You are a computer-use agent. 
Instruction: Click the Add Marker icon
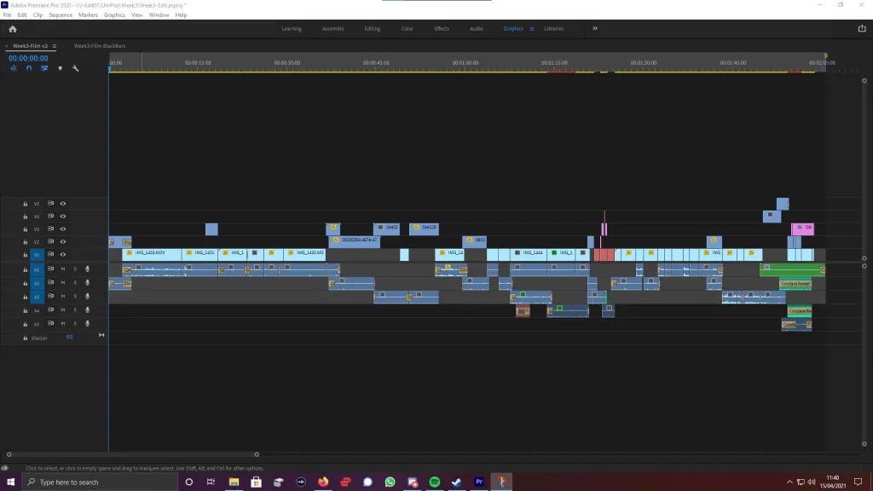[60, 68]
